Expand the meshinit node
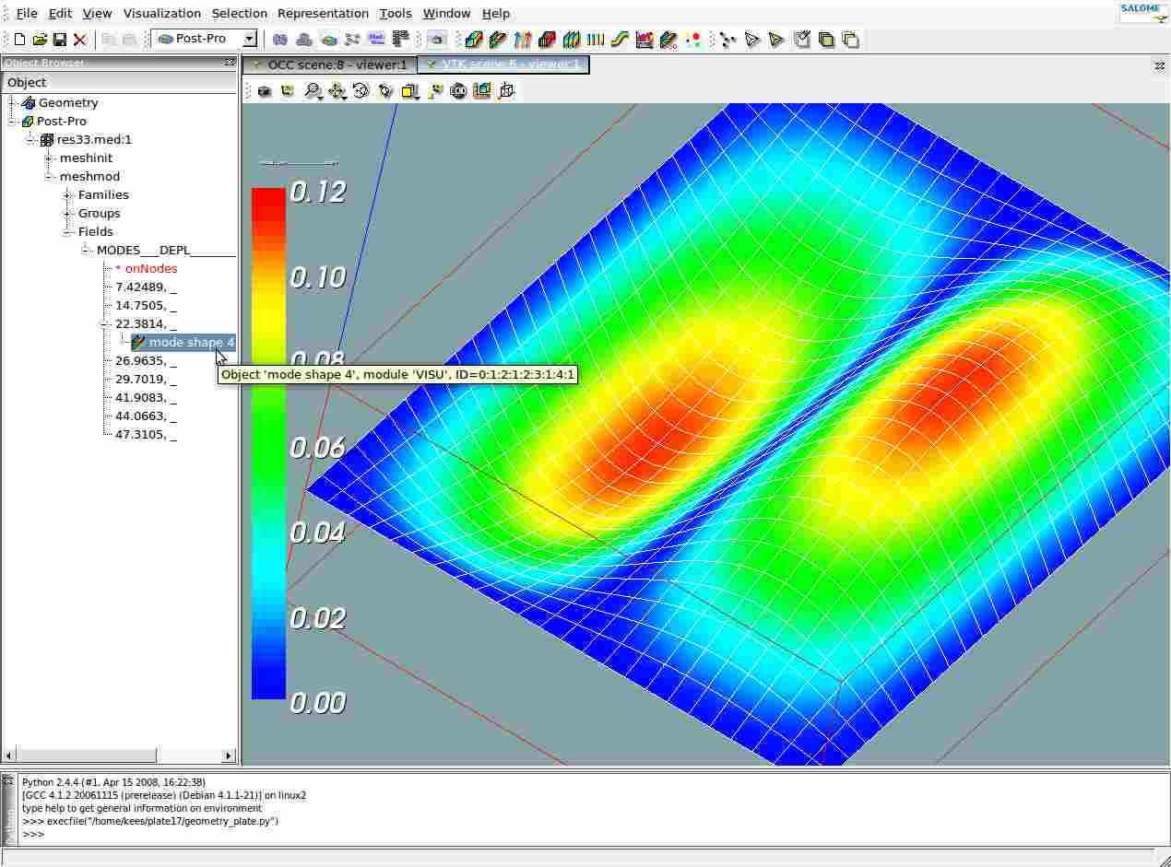This screenshot has width=1171, height=867. 49,158
